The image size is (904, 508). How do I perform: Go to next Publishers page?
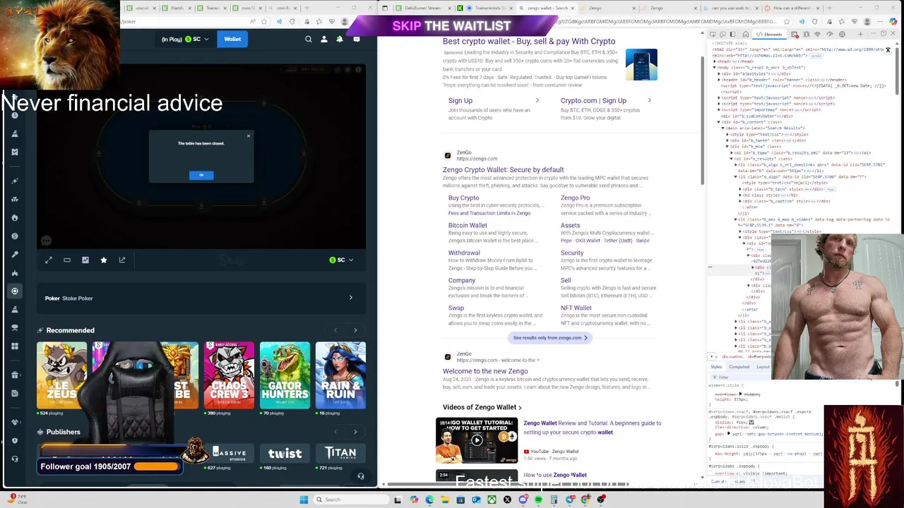point(355,432)
